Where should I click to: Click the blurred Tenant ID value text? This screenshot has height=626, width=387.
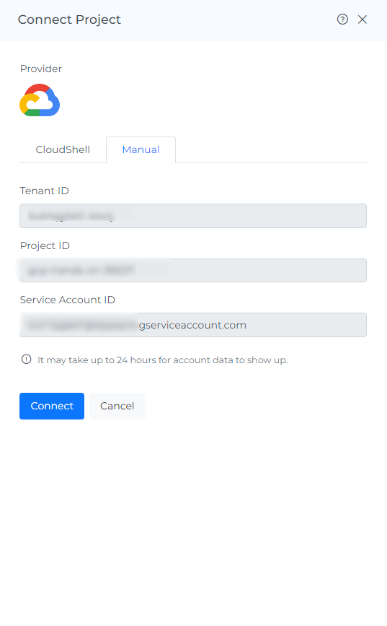(x=71, y=216)
